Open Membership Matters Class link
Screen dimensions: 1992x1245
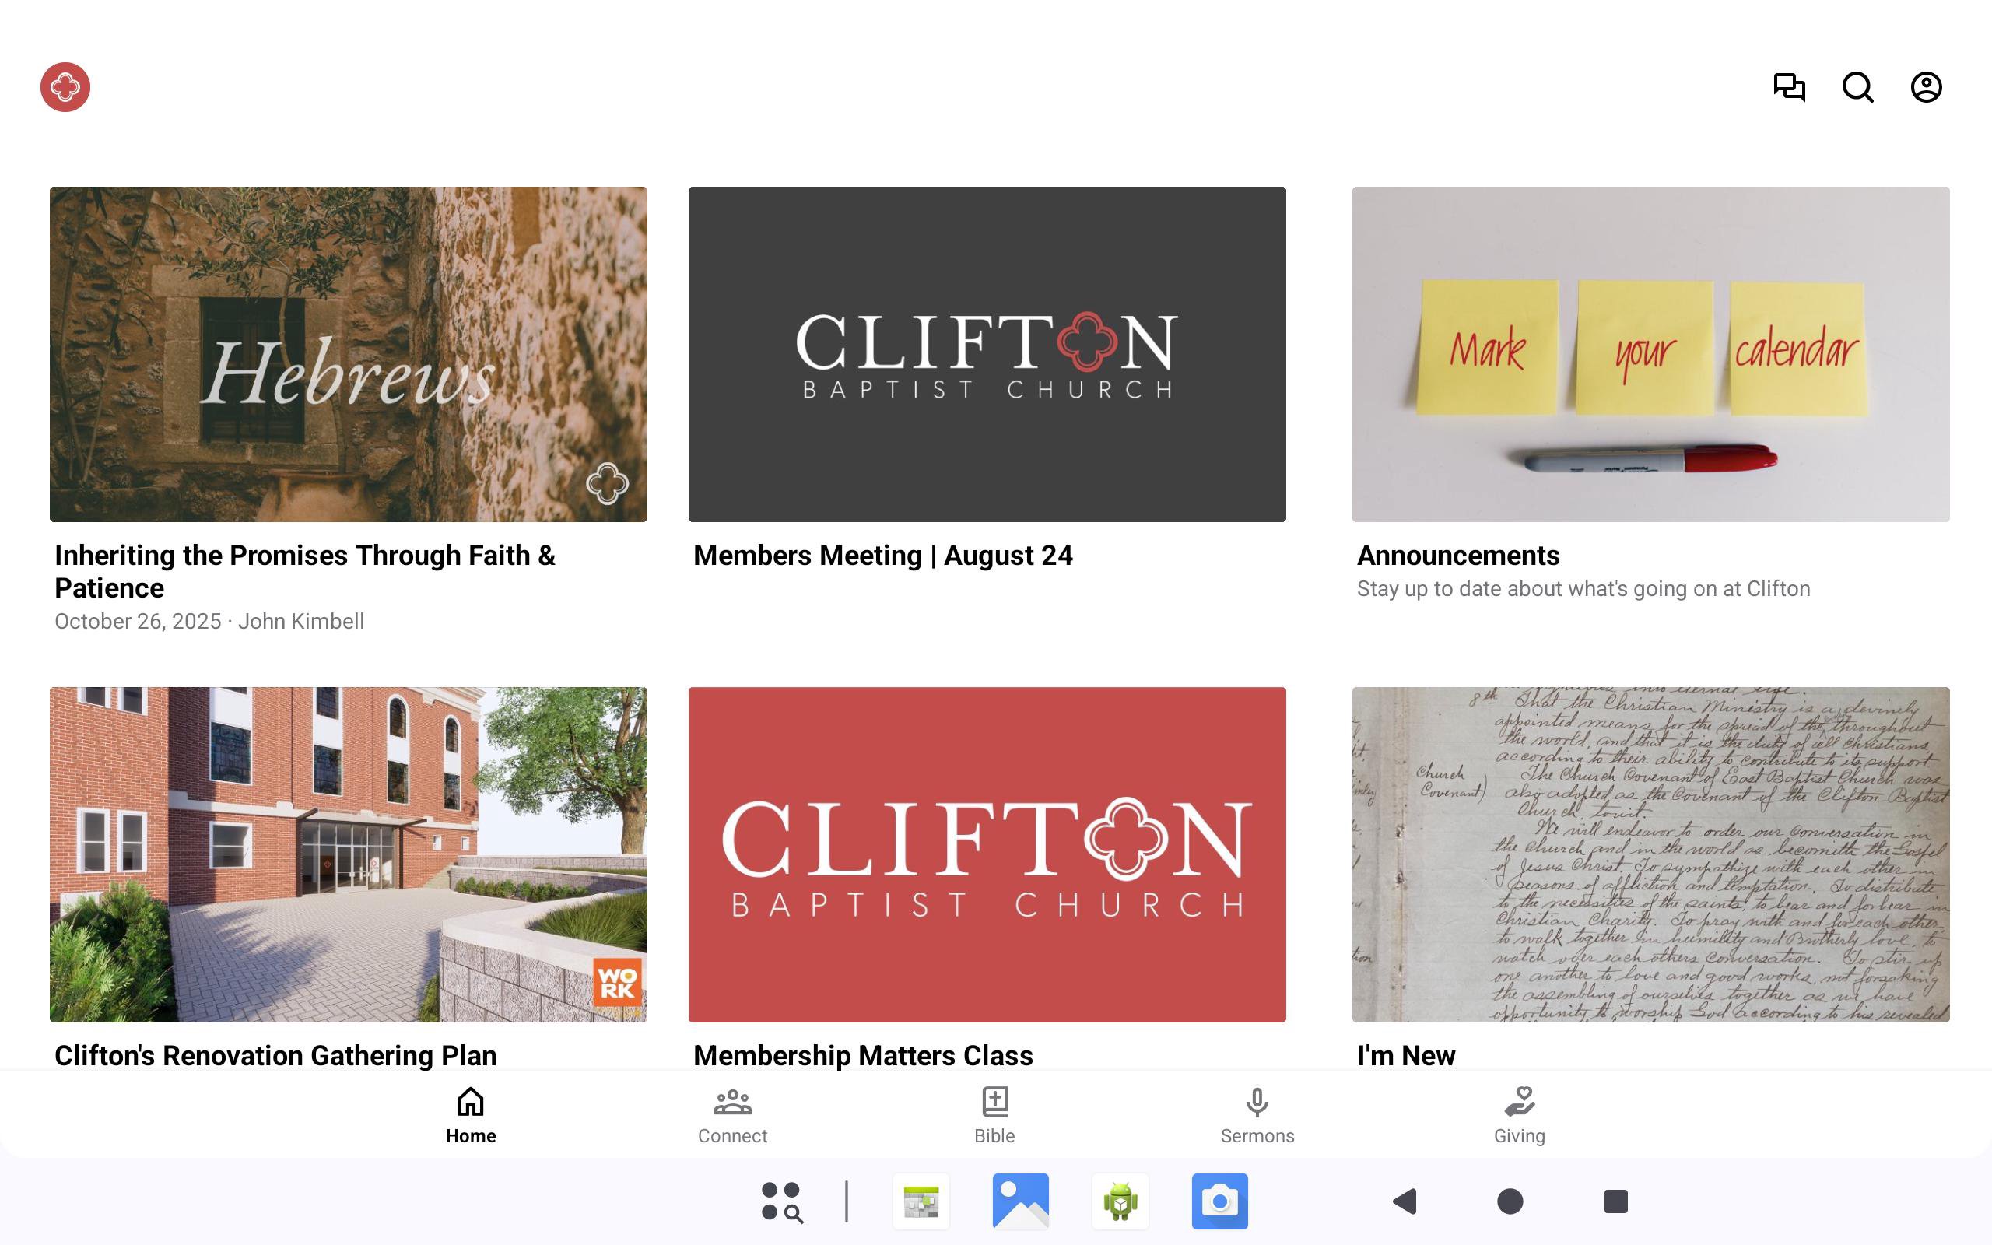click(x=863, y=1055)
